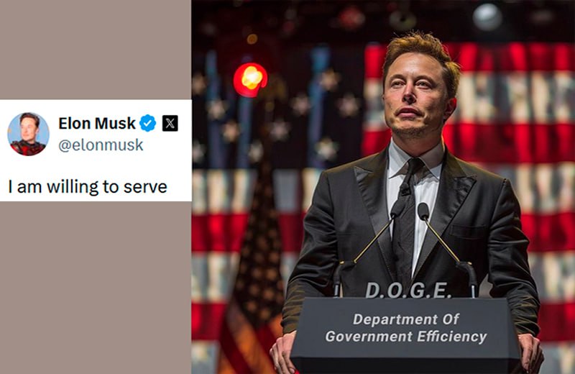Click the Elon Musk display name
The height and width of the screenshot is (374, 575).
click(97, 123)
